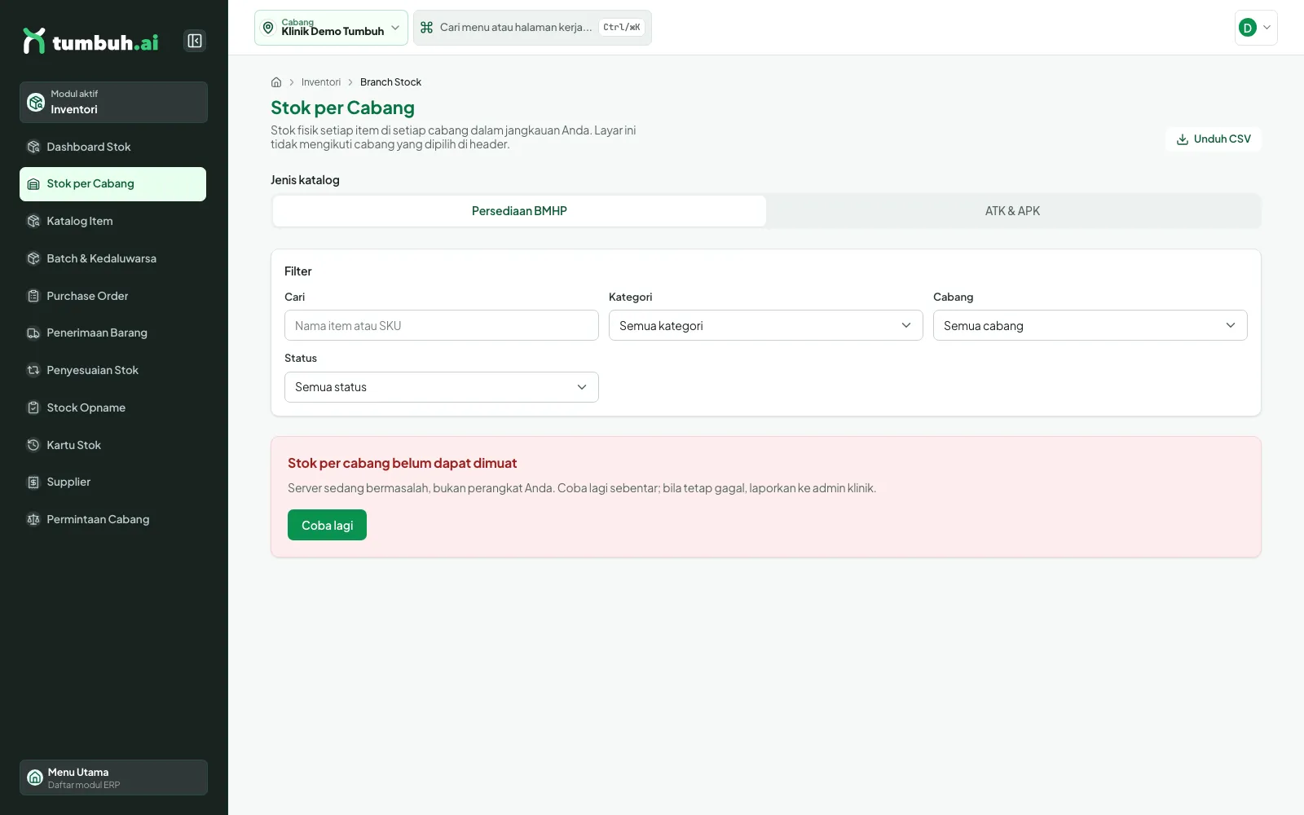Screen dimensions: 1304x815
Task: Open the Purchase Order menu item
Action: click(112, 296)
